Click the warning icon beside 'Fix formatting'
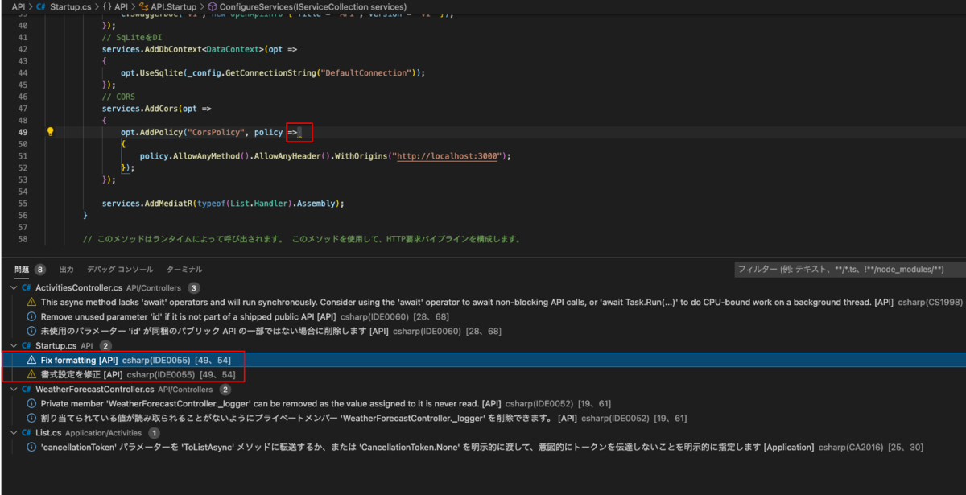966x495 pixels. [31, 360]
